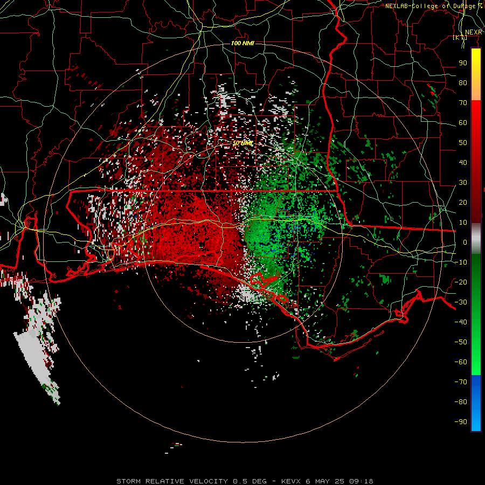The image size is (485, 485).
Task: Click the -40 value on the velocity scale
Action: click(461, 322)
